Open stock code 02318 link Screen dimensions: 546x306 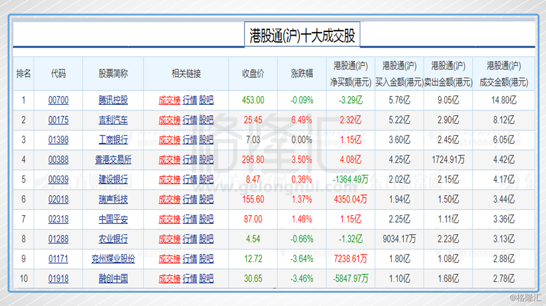[x=58, y=219]
